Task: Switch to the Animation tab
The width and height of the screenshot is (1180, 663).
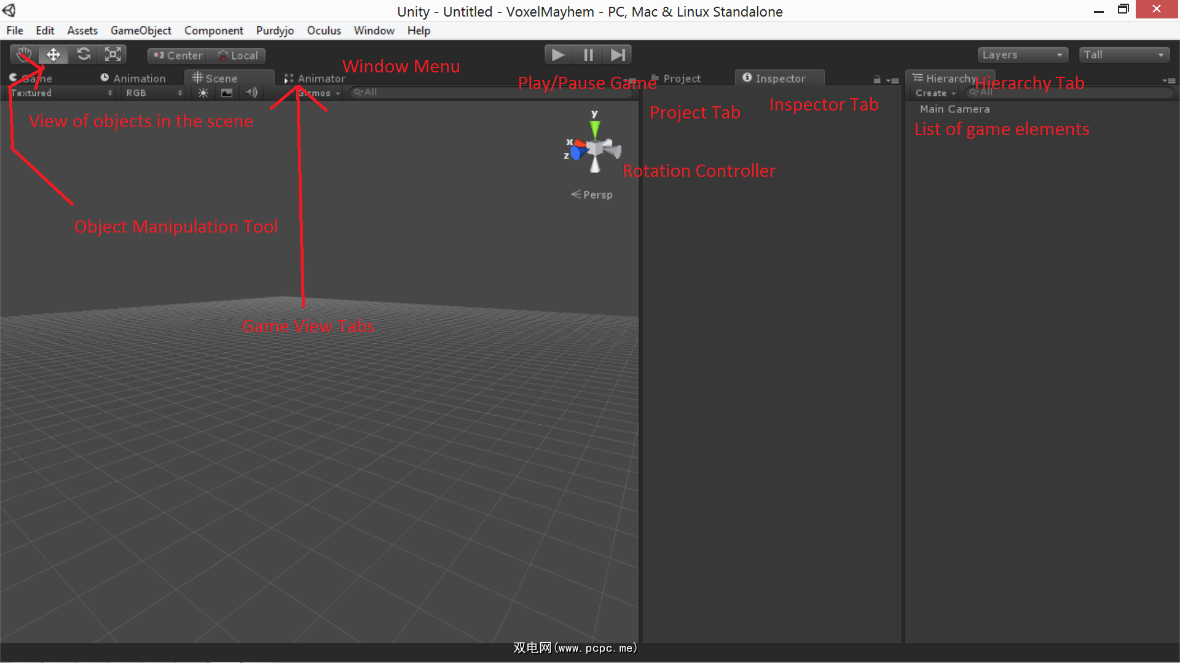Action: (x=133, y=79)
